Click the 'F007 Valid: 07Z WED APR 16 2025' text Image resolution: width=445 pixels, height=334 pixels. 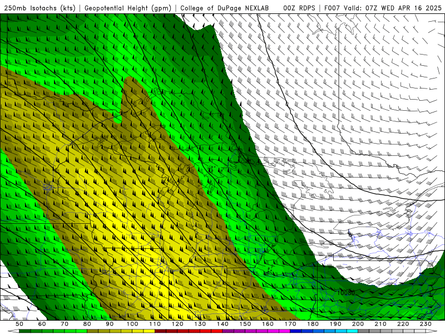coord(383,8)
